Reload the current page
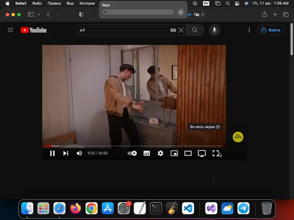 point(203,14)
